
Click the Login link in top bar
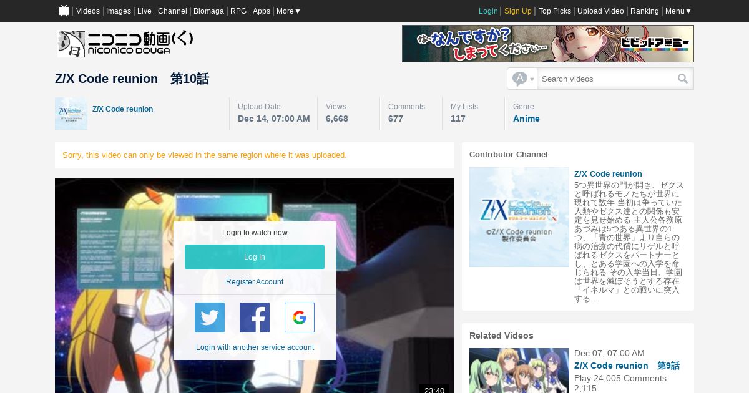pos(488,11)
